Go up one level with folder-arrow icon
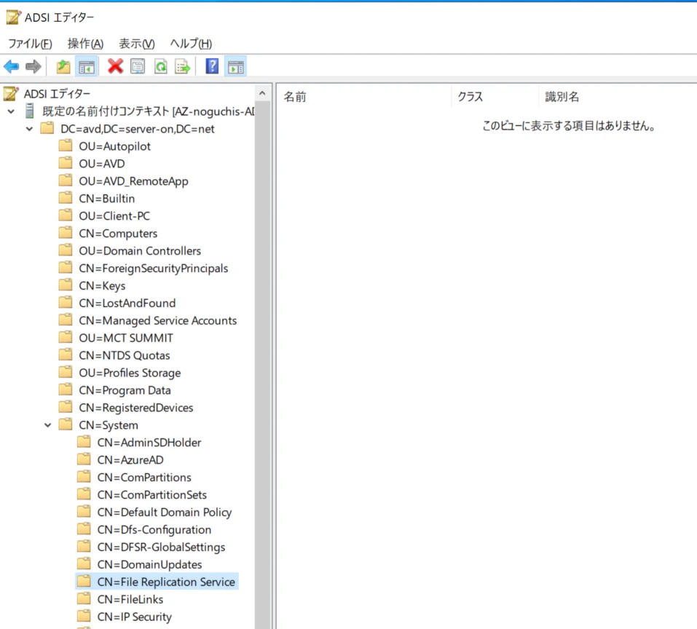The width and height of the screenshot is (697, 629). [x=63, y=67]
